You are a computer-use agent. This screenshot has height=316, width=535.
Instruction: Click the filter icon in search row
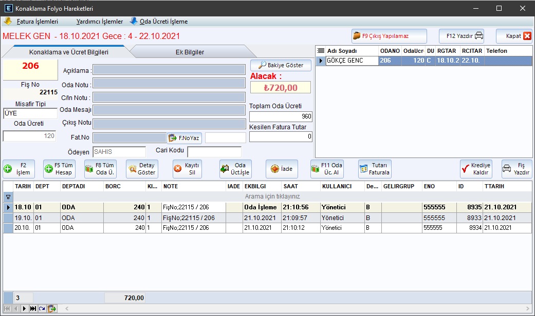pos(8,197)
